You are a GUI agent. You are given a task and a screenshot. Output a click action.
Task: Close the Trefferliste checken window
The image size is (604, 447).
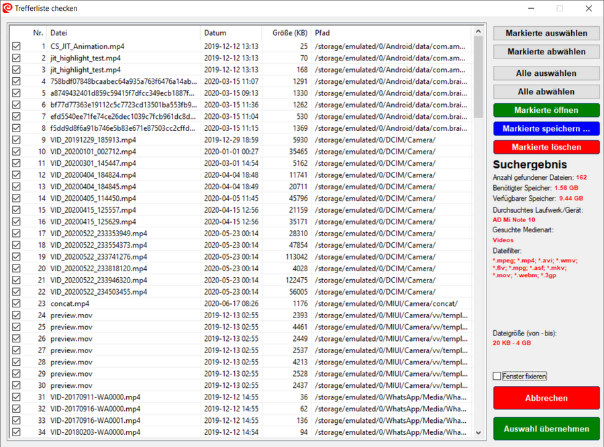point(589,8)
